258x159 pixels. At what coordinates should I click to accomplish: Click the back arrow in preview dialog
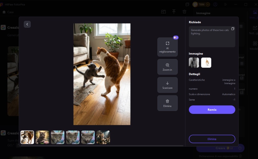tap(27, 24)
